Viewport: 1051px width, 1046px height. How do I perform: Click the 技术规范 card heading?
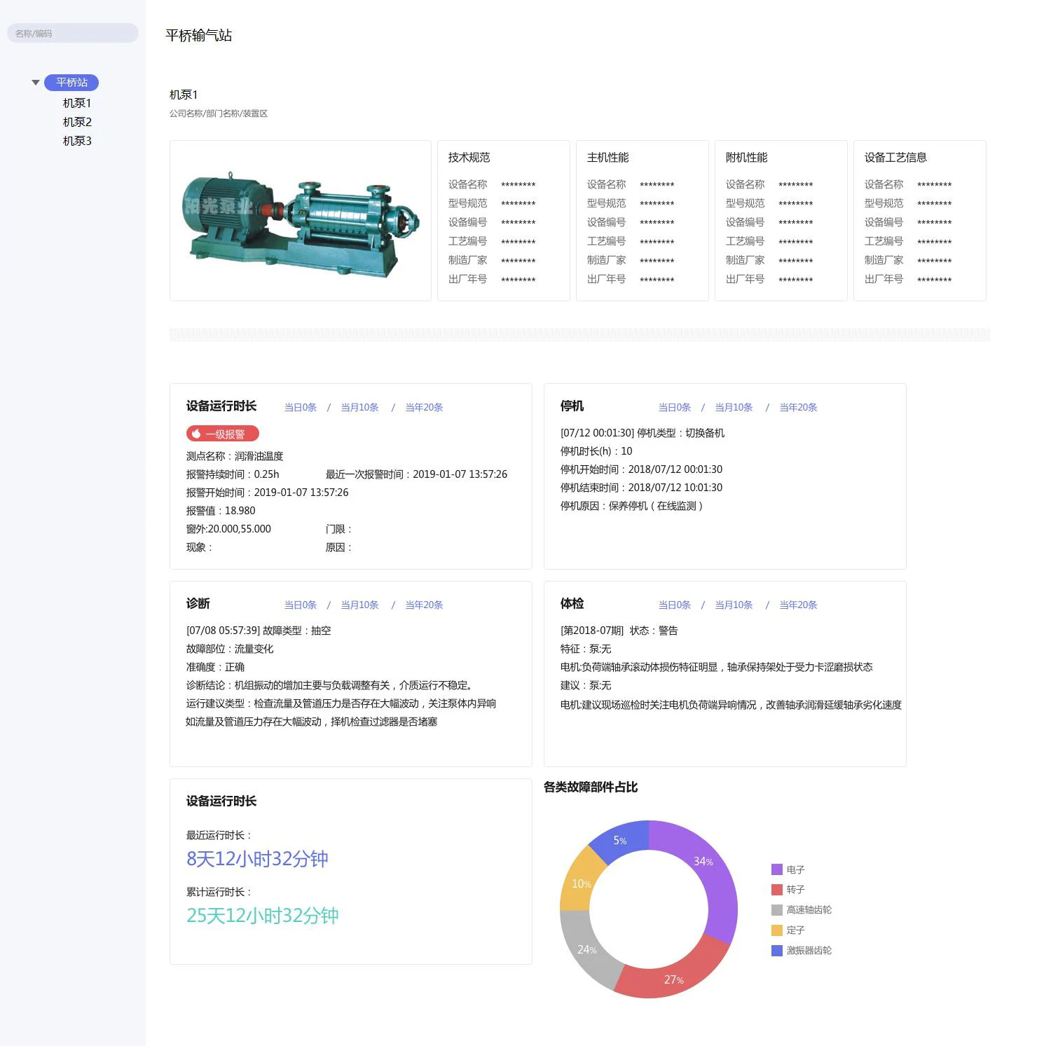[469, 158]
